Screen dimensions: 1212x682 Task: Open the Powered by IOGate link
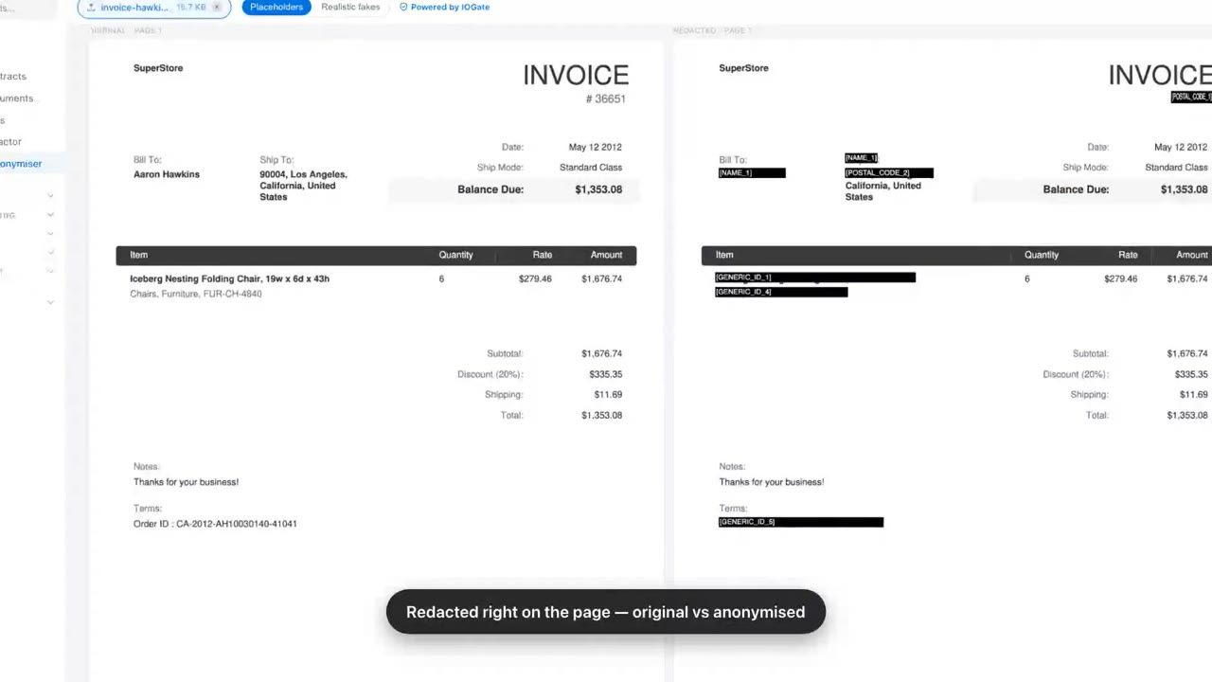[450, 7]
